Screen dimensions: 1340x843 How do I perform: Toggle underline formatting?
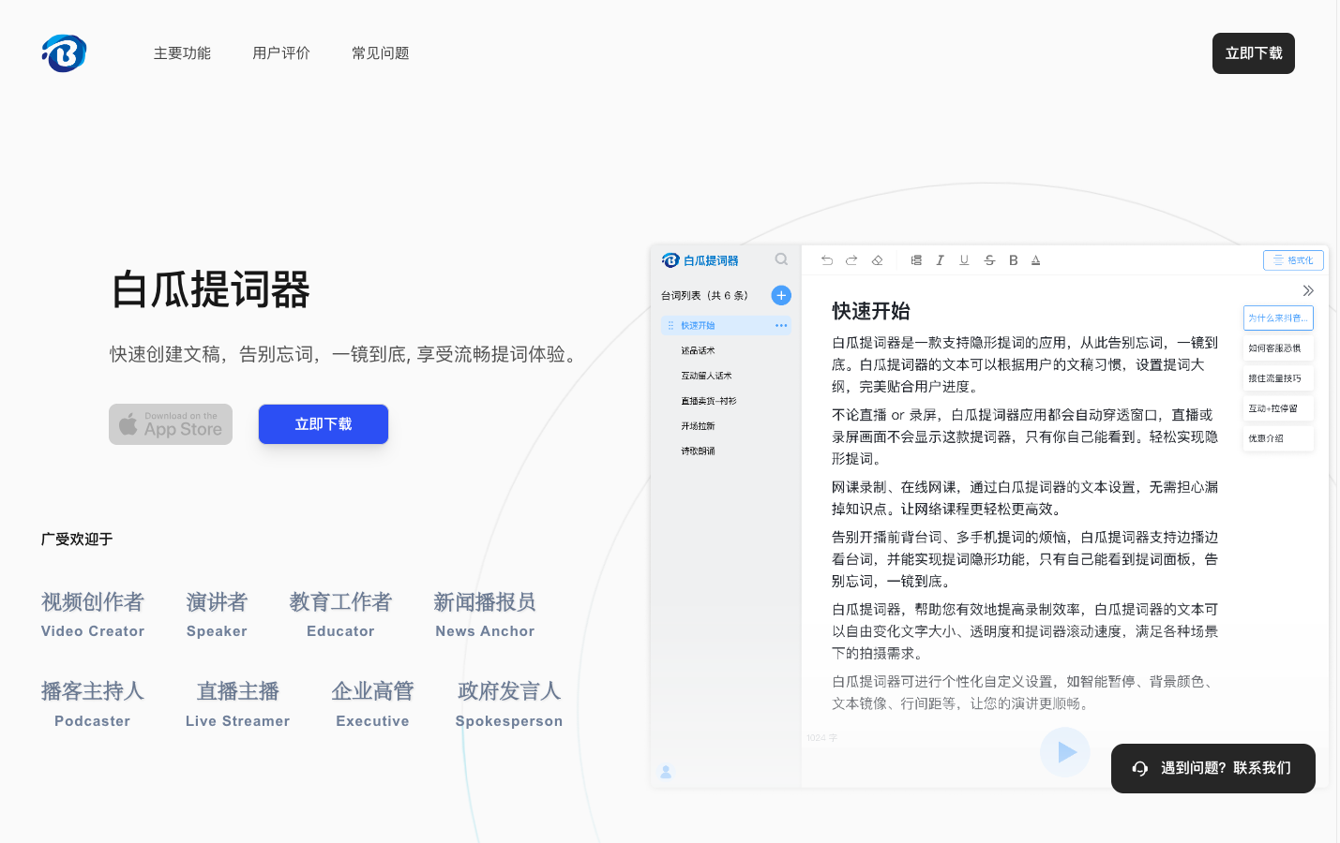964,260
